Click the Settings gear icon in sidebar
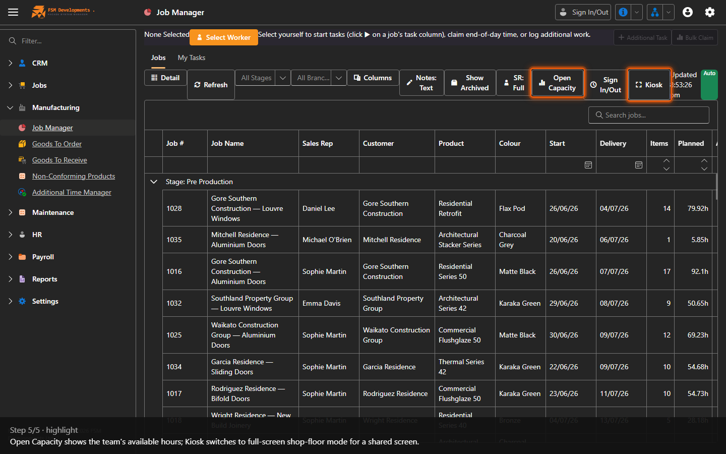Viewport: 726px width, 454px height. pos(22,301)
